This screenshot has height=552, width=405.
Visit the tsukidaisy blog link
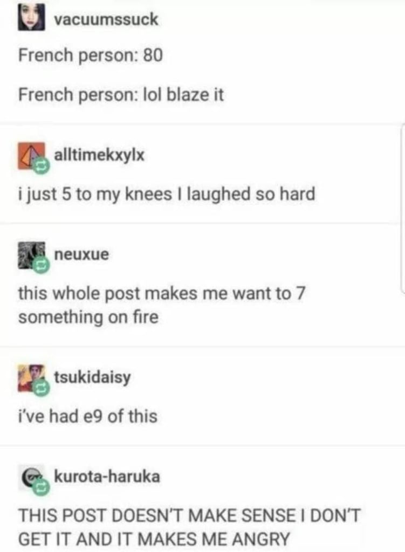pyautogui.click(x=92, y=377)
